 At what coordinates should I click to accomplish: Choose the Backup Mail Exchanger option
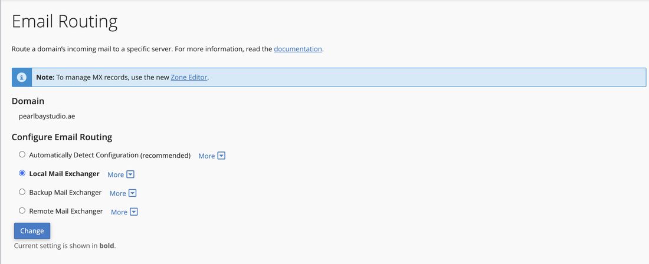[x=22, y=192]
